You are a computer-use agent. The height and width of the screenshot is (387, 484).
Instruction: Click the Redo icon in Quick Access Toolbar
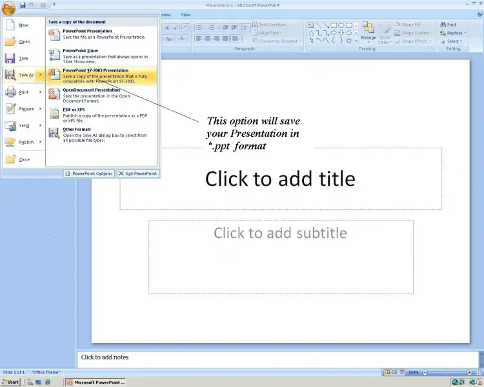(43, 5)
